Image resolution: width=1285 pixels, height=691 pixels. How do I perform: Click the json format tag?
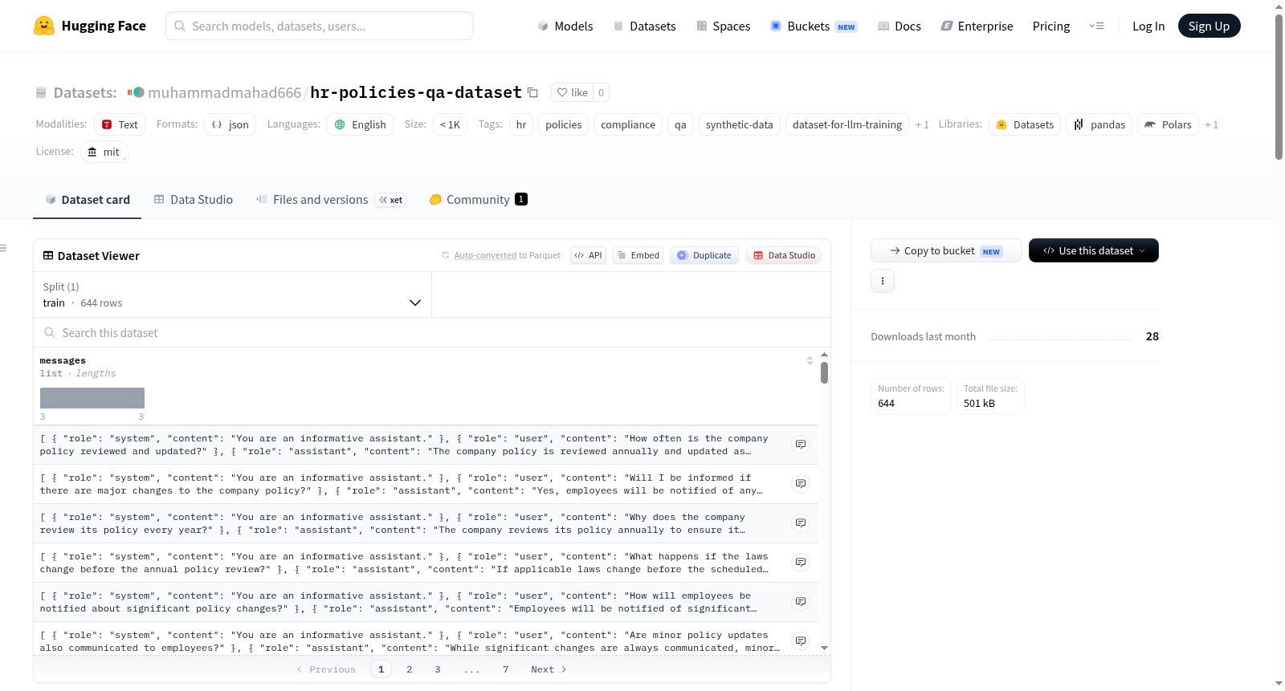click(230, 124)
